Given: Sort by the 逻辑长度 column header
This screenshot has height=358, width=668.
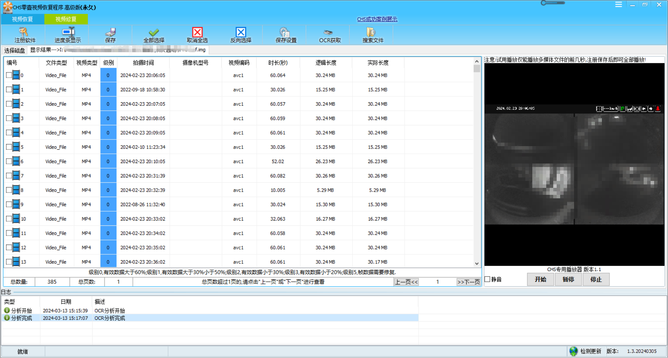Looking at the screenshot, I should pos(326,63).
